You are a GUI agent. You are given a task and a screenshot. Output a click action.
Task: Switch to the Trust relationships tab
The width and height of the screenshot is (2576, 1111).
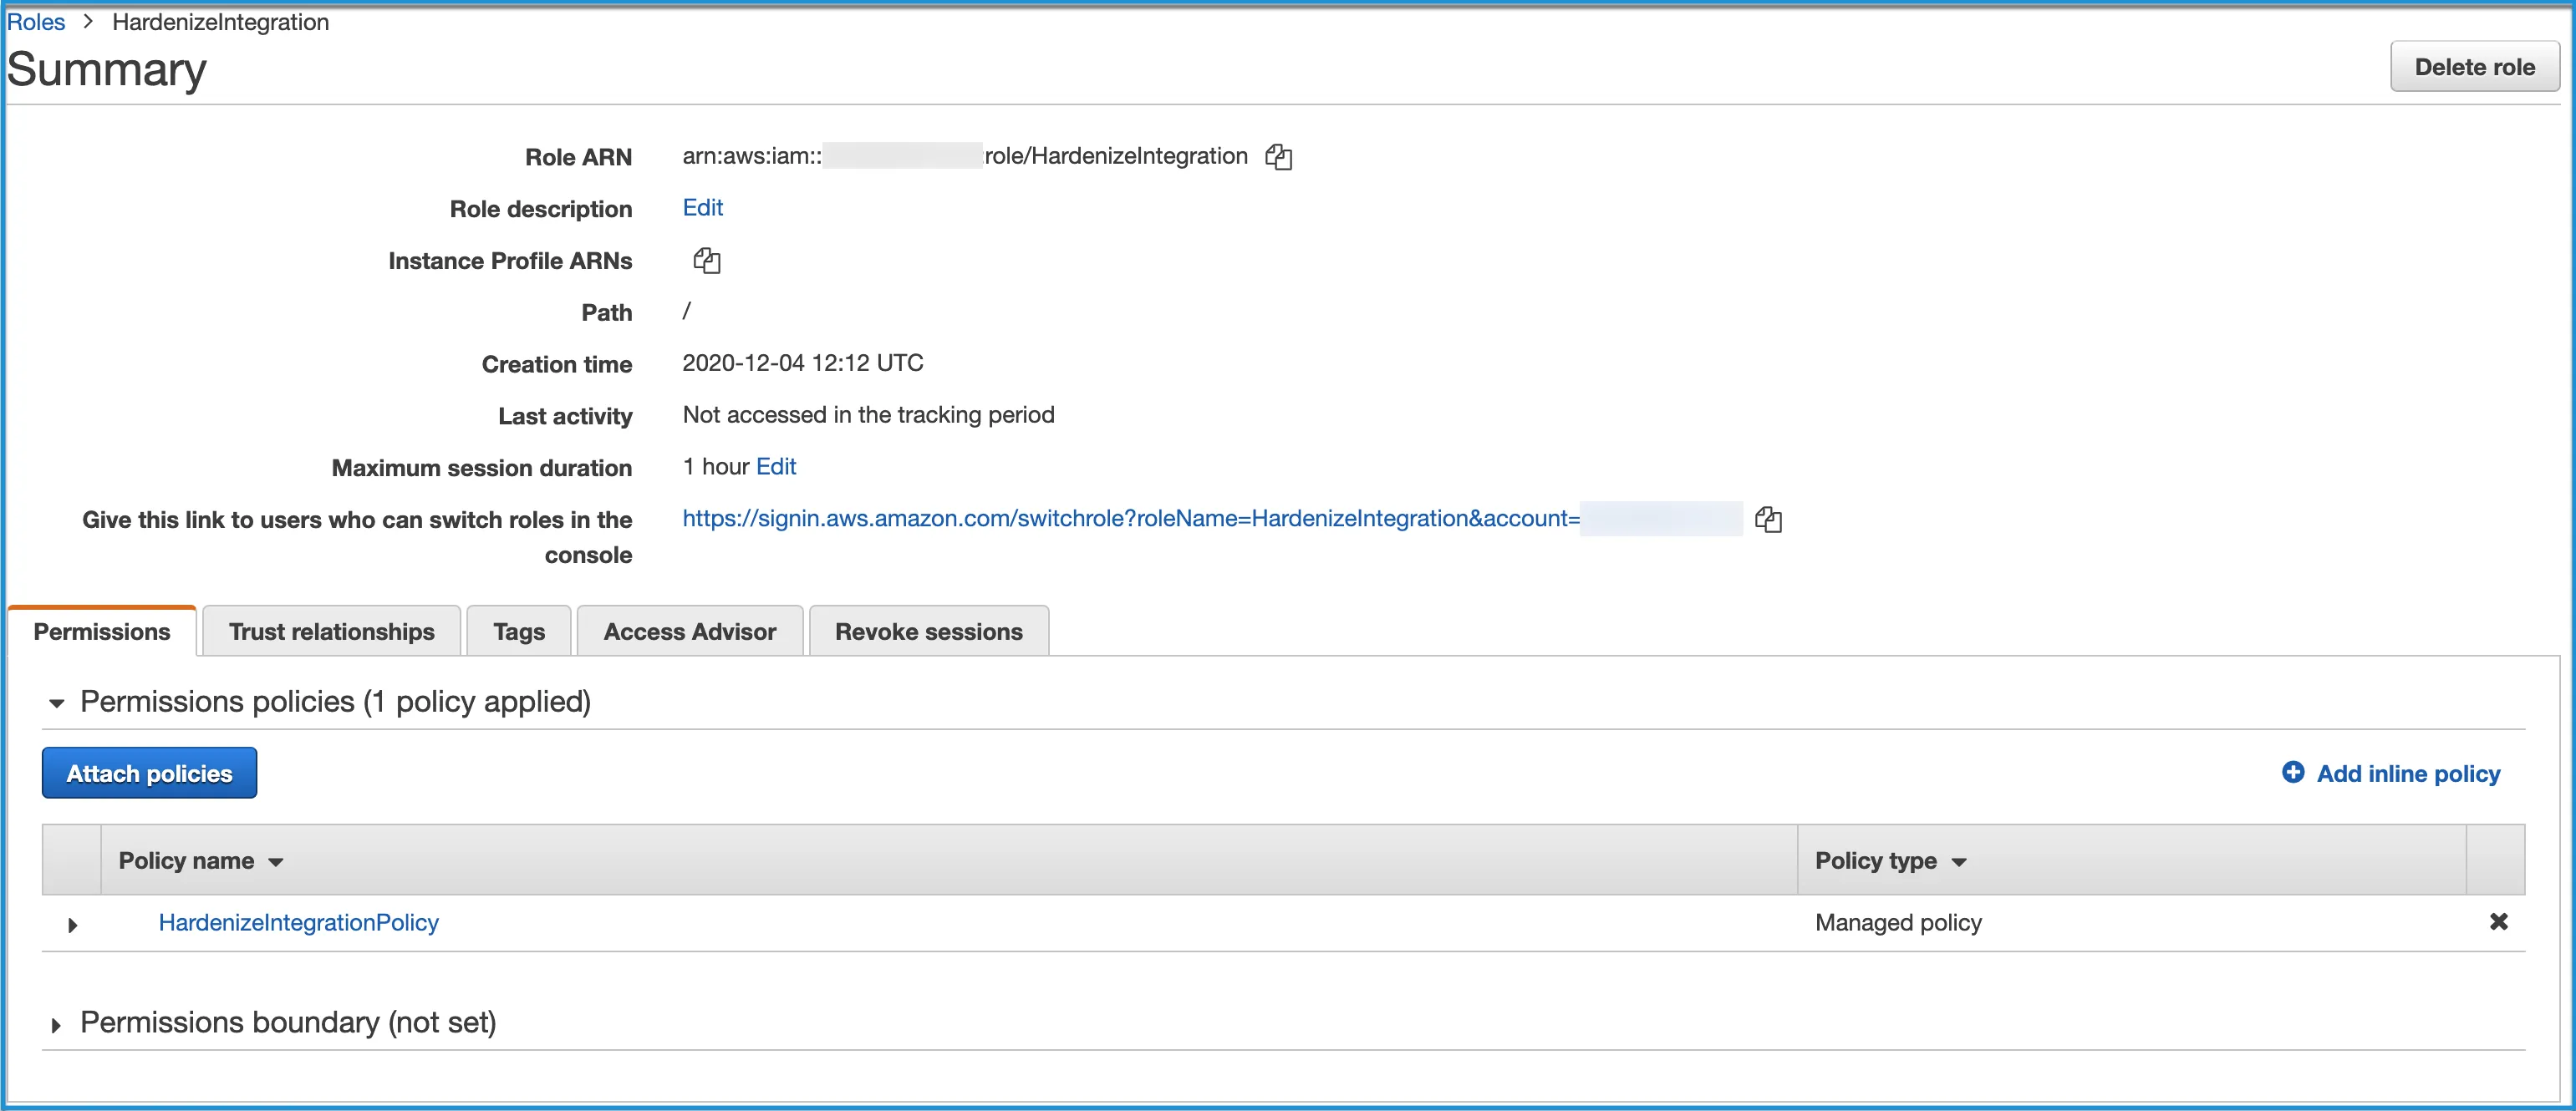pyautogui.click(x=331, y=631)
